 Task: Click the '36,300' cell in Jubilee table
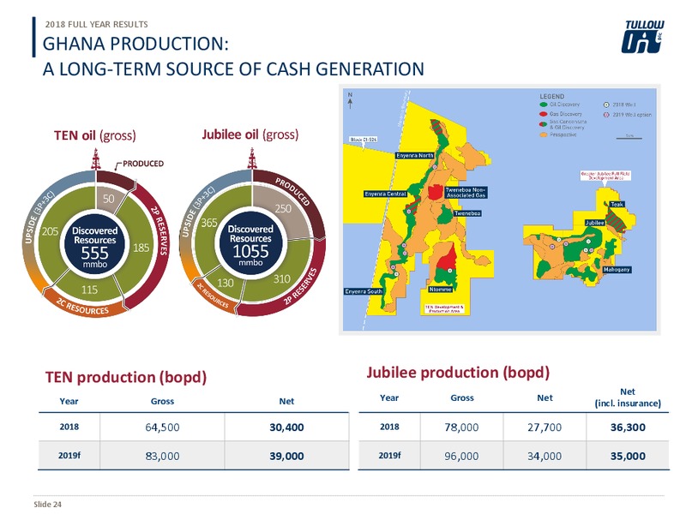coord(628,427)
